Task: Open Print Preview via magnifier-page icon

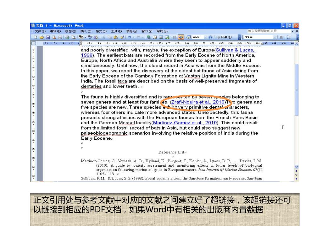Action: tap(74, 37)
